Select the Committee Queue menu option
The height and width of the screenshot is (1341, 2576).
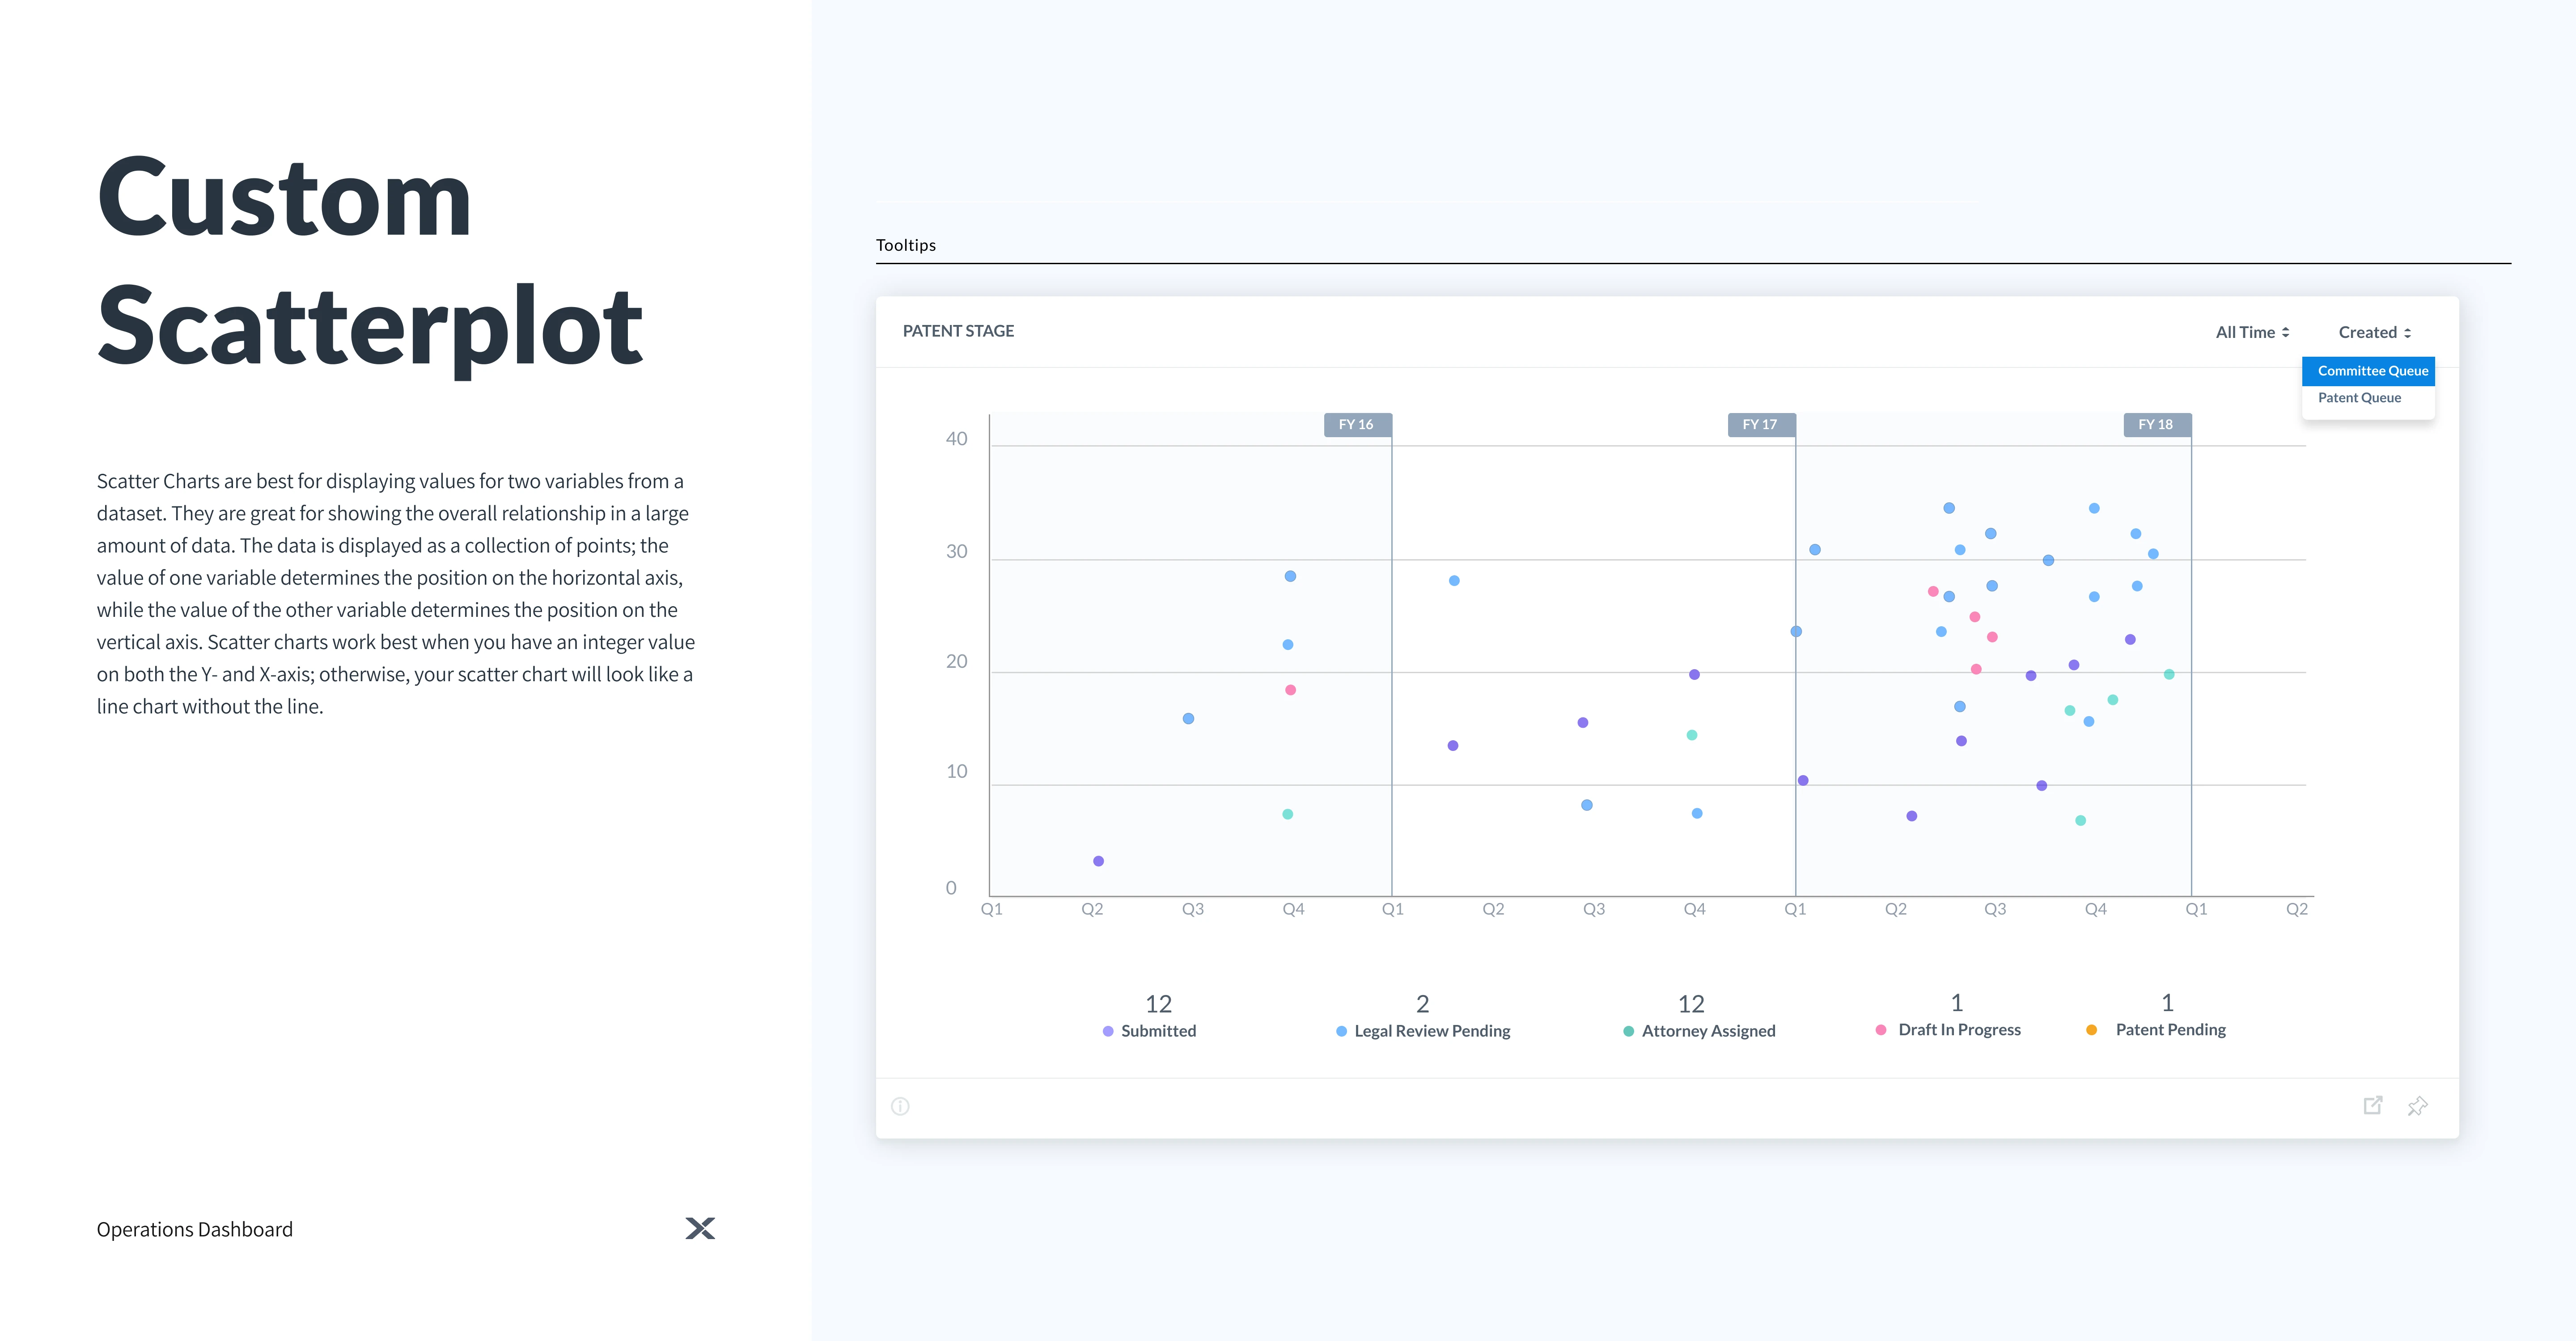[2372, 371]
